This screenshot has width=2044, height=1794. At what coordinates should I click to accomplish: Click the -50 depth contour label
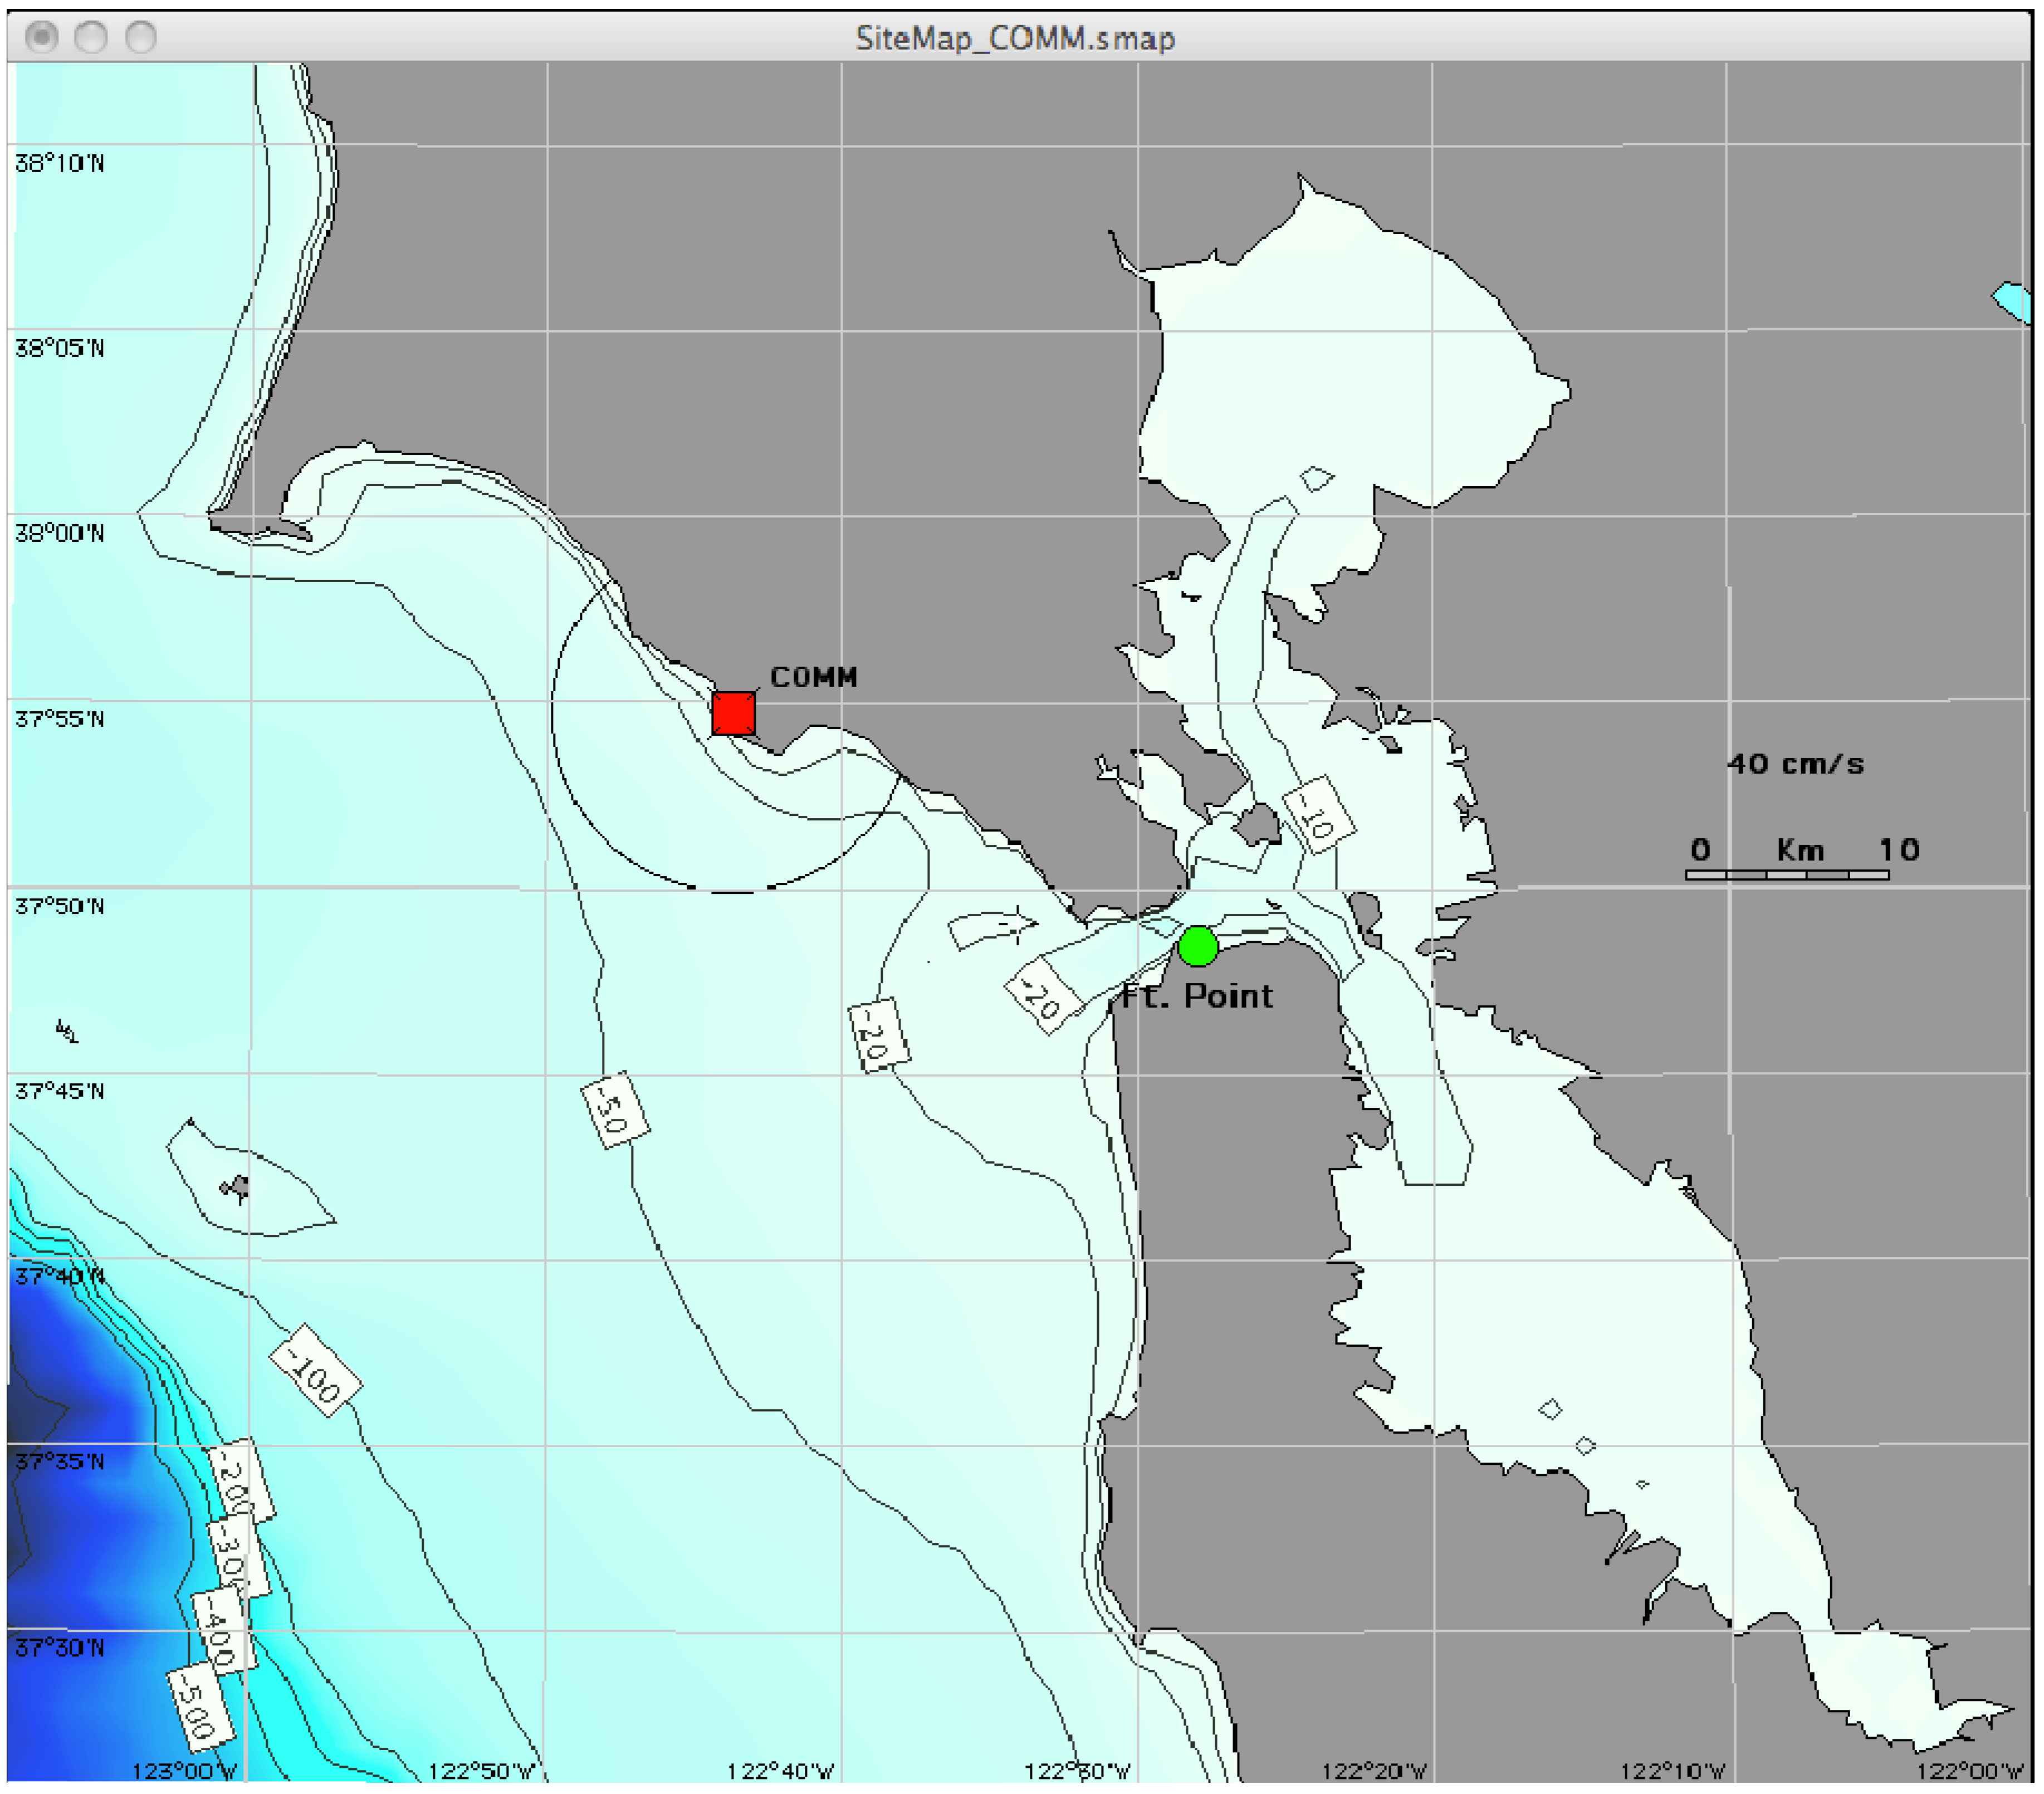pos(614,1110)
